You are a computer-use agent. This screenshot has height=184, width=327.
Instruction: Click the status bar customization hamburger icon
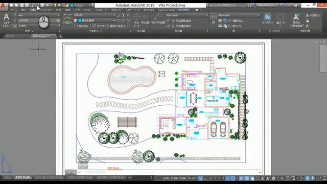click(x=324, y=178)
